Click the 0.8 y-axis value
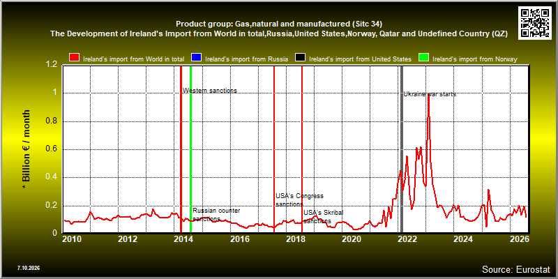Image resolution: width=558 pixels, height=279 pixels. (x=52, y=121)
